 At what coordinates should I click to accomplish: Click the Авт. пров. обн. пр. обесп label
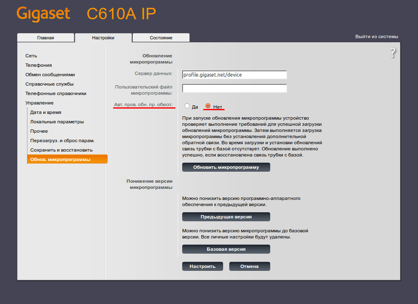pyautogui.click(x=143, y=104)
